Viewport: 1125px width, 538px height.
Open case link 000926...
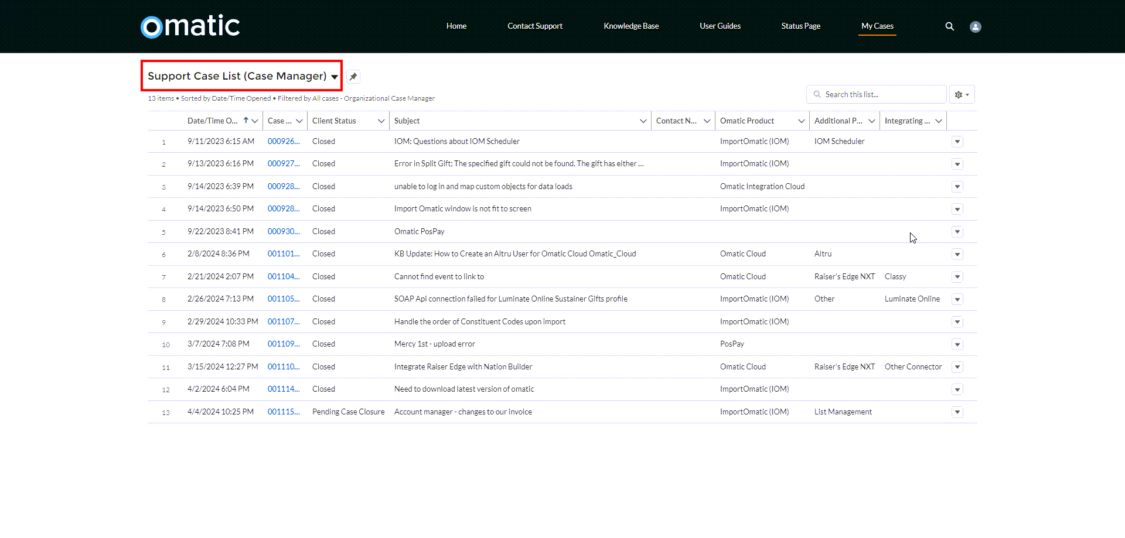[x=284, y=141]
